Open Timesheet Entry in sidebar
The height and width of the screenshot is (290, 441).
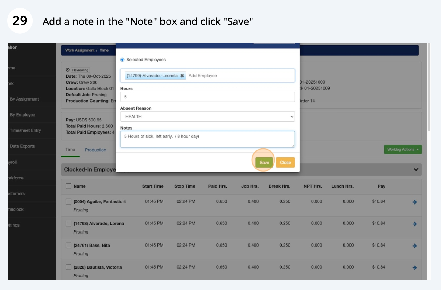[25, 130]
